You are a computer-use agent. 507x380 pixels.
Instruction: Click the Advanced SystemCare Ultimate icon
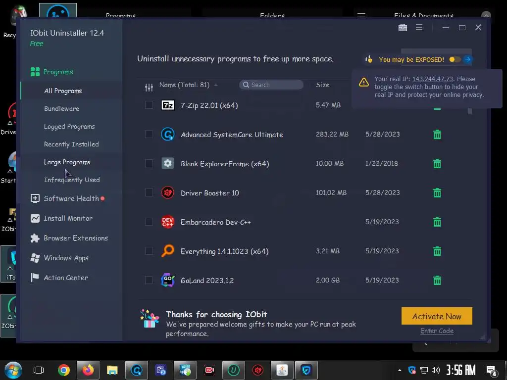167,135
